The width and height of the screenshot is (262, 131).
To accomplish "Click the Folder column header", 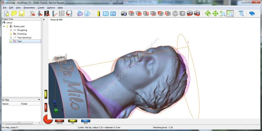I will point(24,104).
